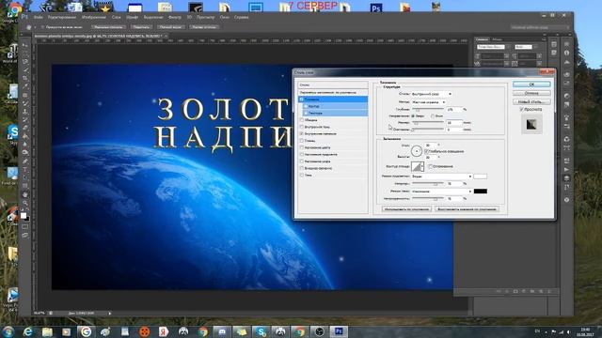Viewport: 602px width, 338px height.
Task: Open OBS Studio from the taskbar
Action: coord(319,331)
